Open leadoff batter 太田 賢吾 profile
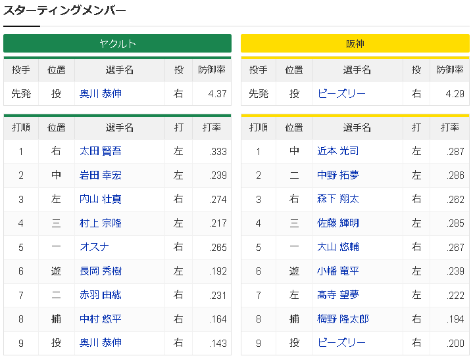 [x=101, y=151]
